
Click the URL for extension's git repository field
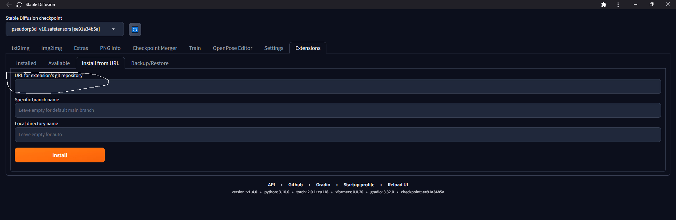pyautogui.click(x=338, y=86)
